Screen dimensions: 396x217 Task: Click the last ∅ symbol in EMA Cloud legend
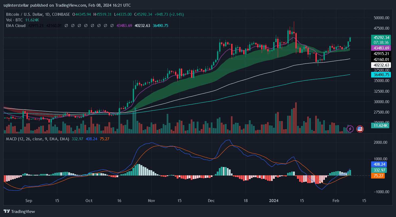tap(112, 26)
